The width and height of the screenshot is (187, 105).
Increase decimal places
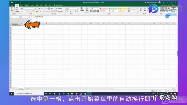pos(75,11)
